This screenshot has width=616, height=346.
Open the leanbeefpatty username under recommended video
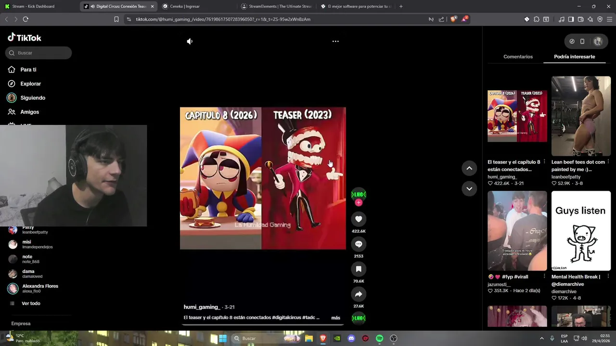pyautogui.click(x=566, y=177)
